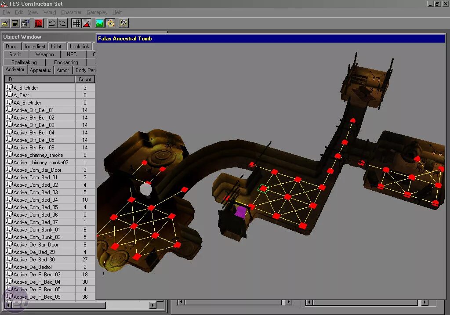Open the preferences toolbar icon
This screenshot has height=315, width=450.
pos(25,23)
